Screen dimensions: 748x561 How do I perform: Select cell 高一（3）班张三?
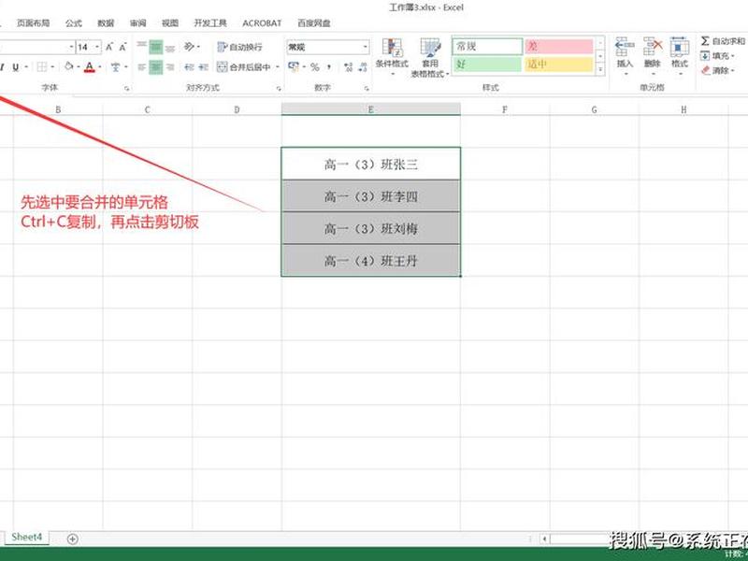click(x=370, y=165)
